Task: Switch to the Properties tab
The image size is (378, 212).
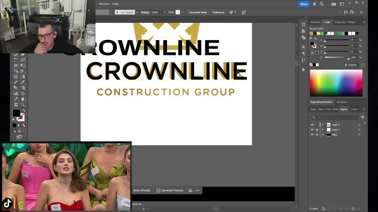Action: click(x=340, y=22)
